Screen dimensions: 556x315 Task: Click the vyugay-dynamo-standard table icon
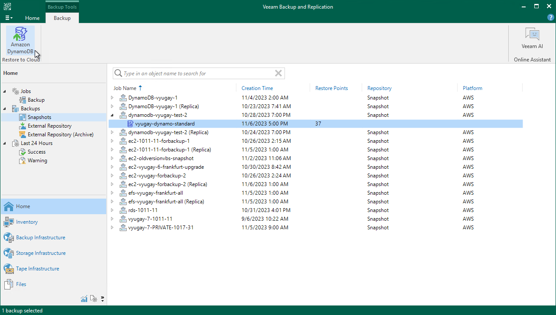point(130,124)
